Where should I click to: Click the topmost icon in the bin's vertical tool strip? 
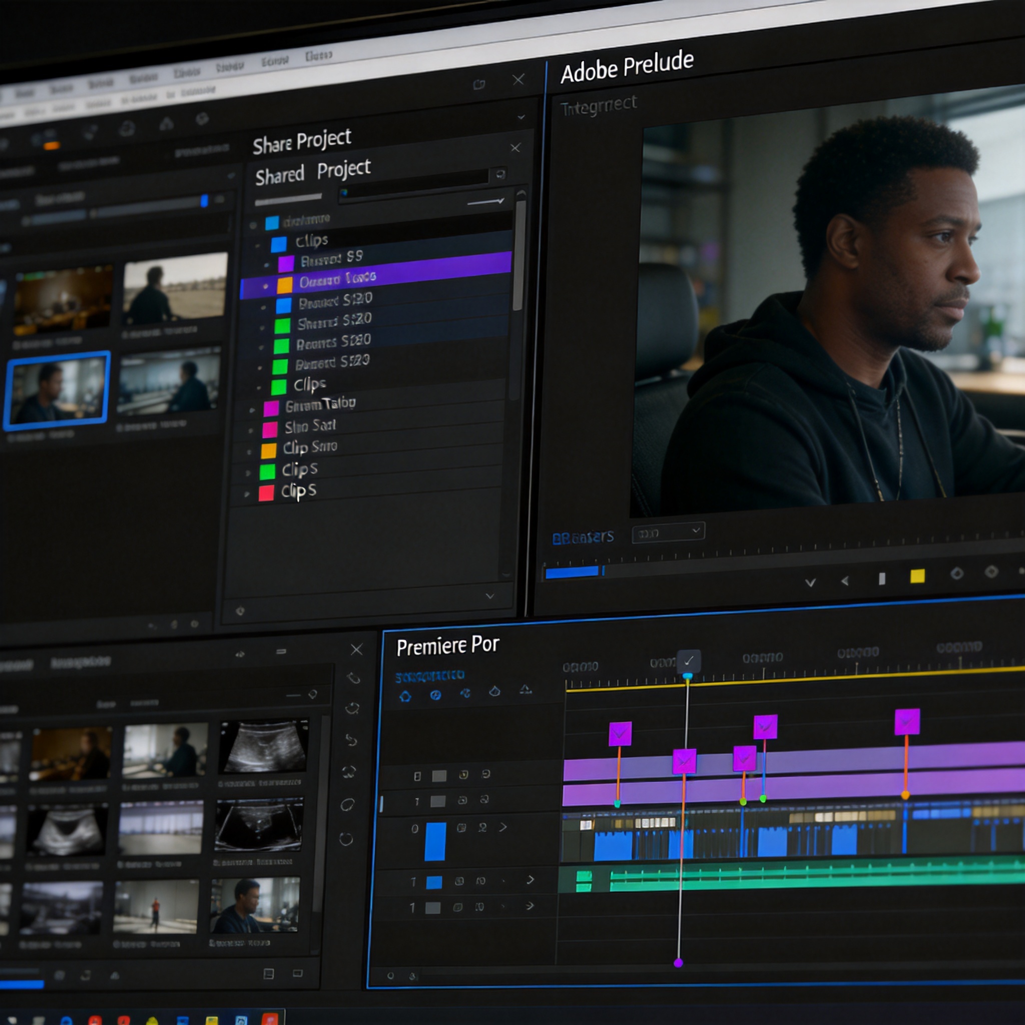353,678
